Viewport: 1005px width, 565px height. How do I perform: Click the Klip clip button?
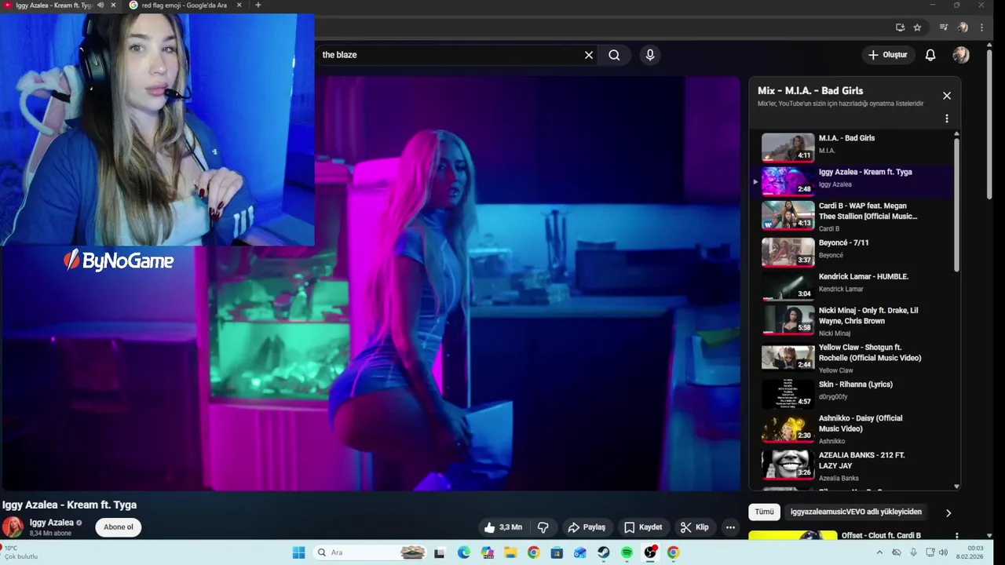pos(695,527)
